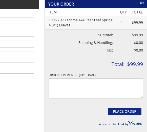Click the Shipping & Handling label
The image size is (147, 132).
(x=96, y=43)
